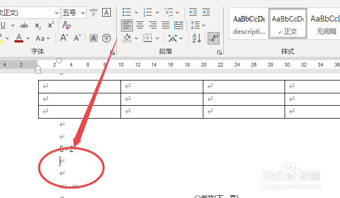This screenshot has width=340, height=198.
Task: Open the shading color dropdown arrow
Action: pyautogui.click(x=136, y=39)
